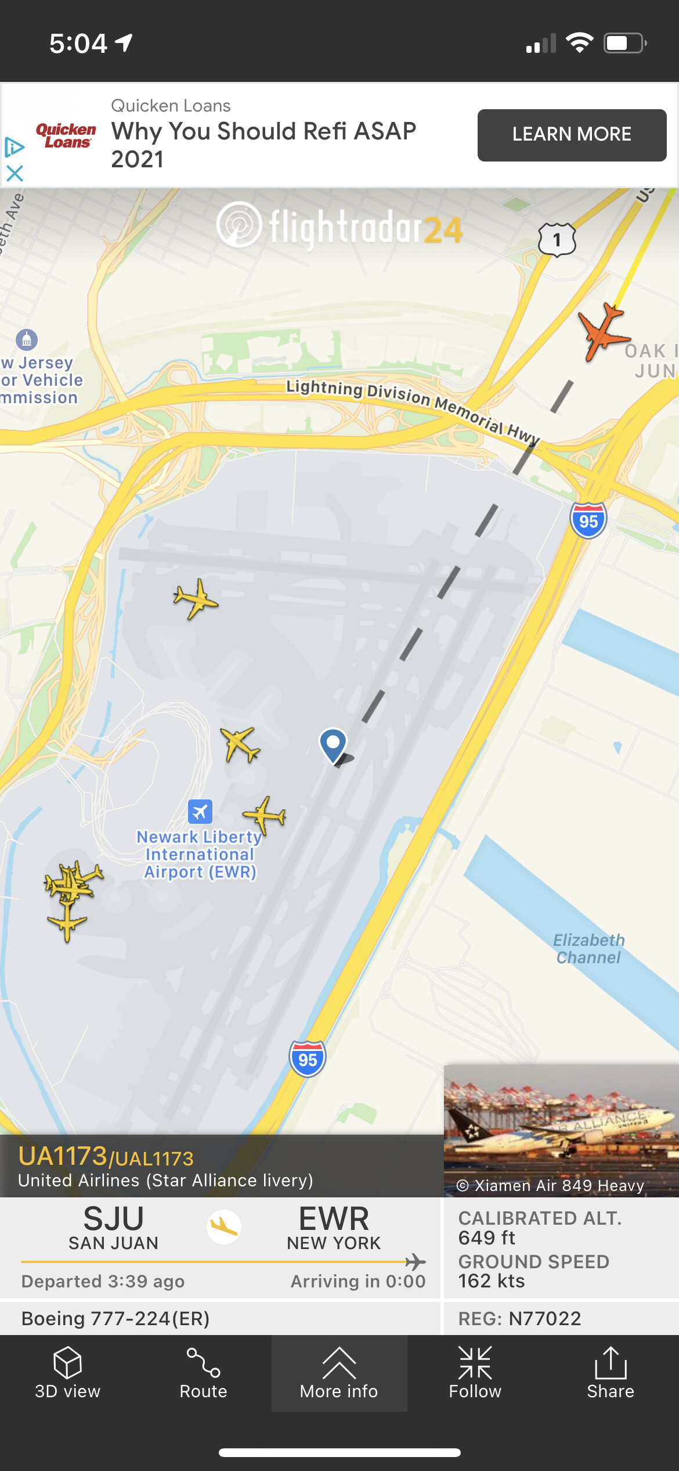Screen dimensions: 679x1471
Task: Close the Quicken Loans ad
Action: click(x=15, y=173)
